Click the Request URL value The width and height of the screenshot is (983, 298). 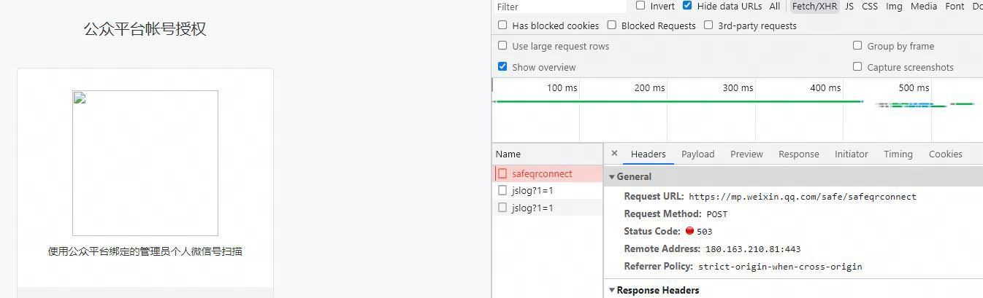[803, 197]
